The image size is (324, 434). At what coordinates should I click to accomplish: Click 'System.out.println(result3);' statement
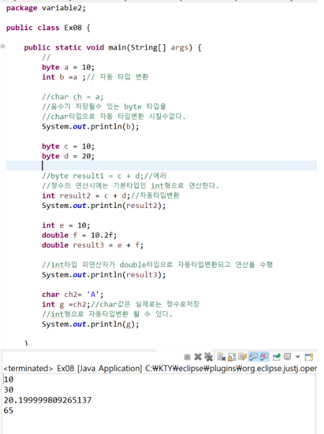point(104,275)
